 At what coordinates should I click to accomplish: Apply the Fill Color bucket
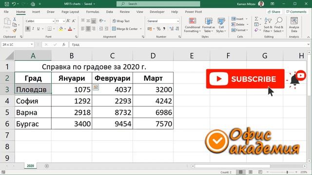click(x=61, y=29)
